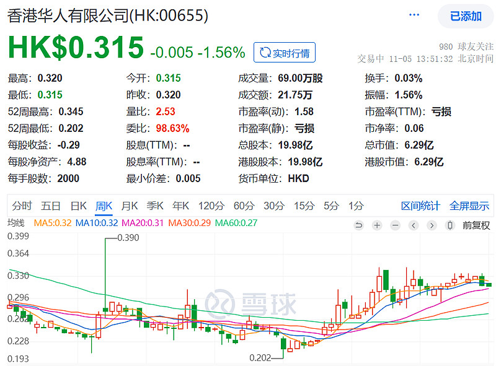Click the 市净率 value 0.06
Screen dimensions: 496x366
(414, 128)
